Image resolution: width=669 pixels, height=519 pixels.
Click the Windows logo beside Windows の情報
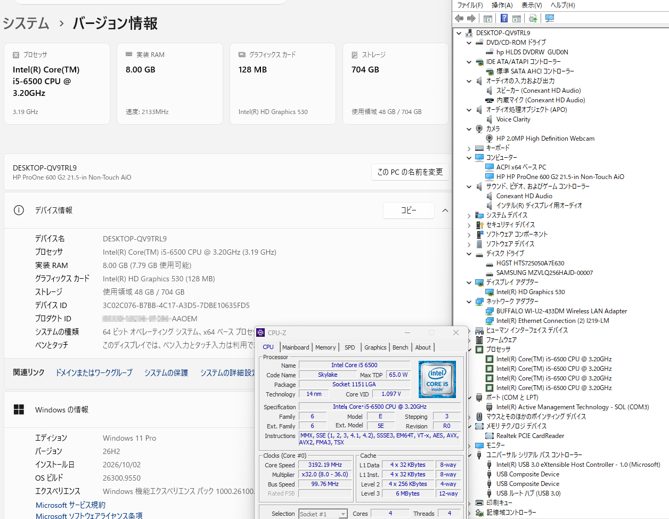tap(19, 409)
